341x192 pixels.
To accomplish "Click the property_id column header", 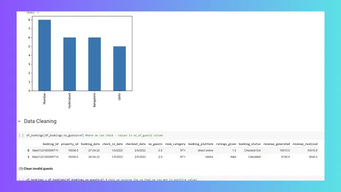I will (70, 144).
